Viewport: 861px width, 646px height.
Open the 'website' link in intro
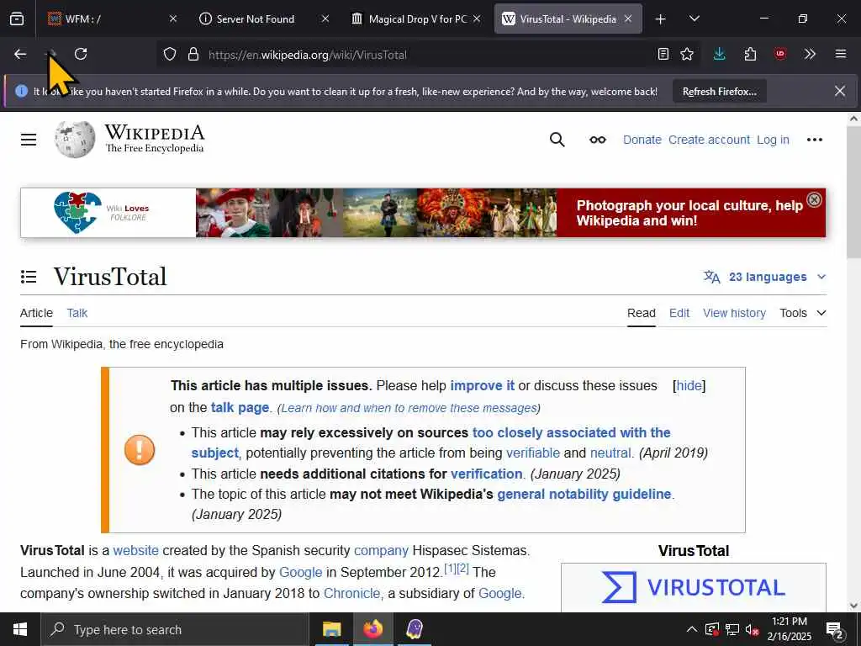135,550
